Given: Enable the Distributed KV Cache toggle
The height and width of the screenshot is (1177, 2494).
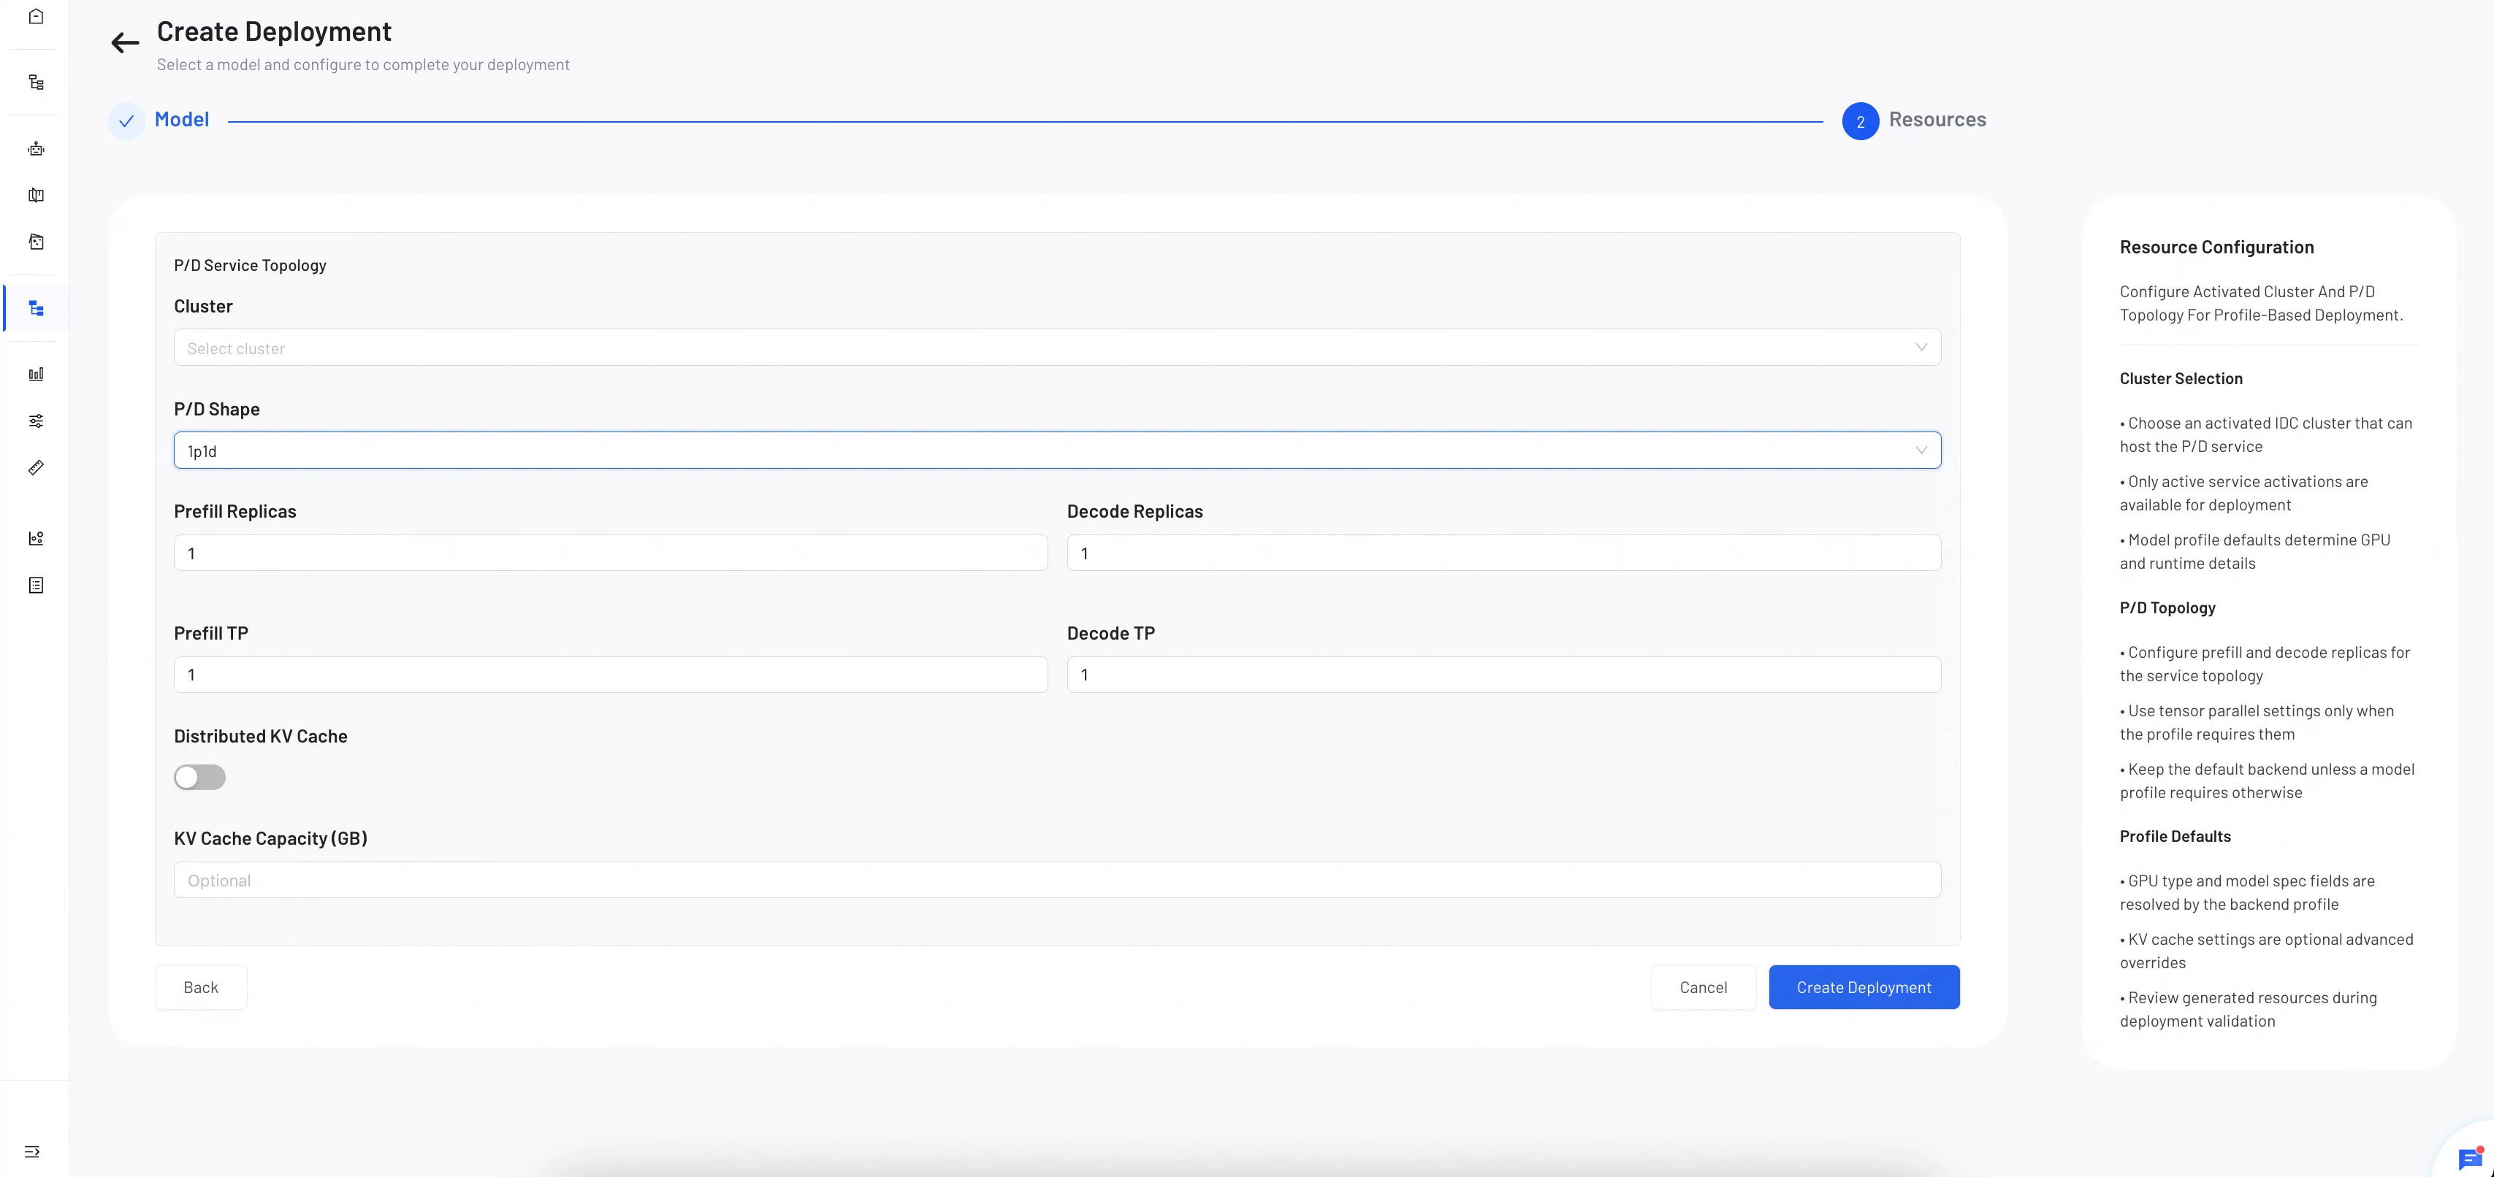Looking at the screenshot, I should click(199, 778).
